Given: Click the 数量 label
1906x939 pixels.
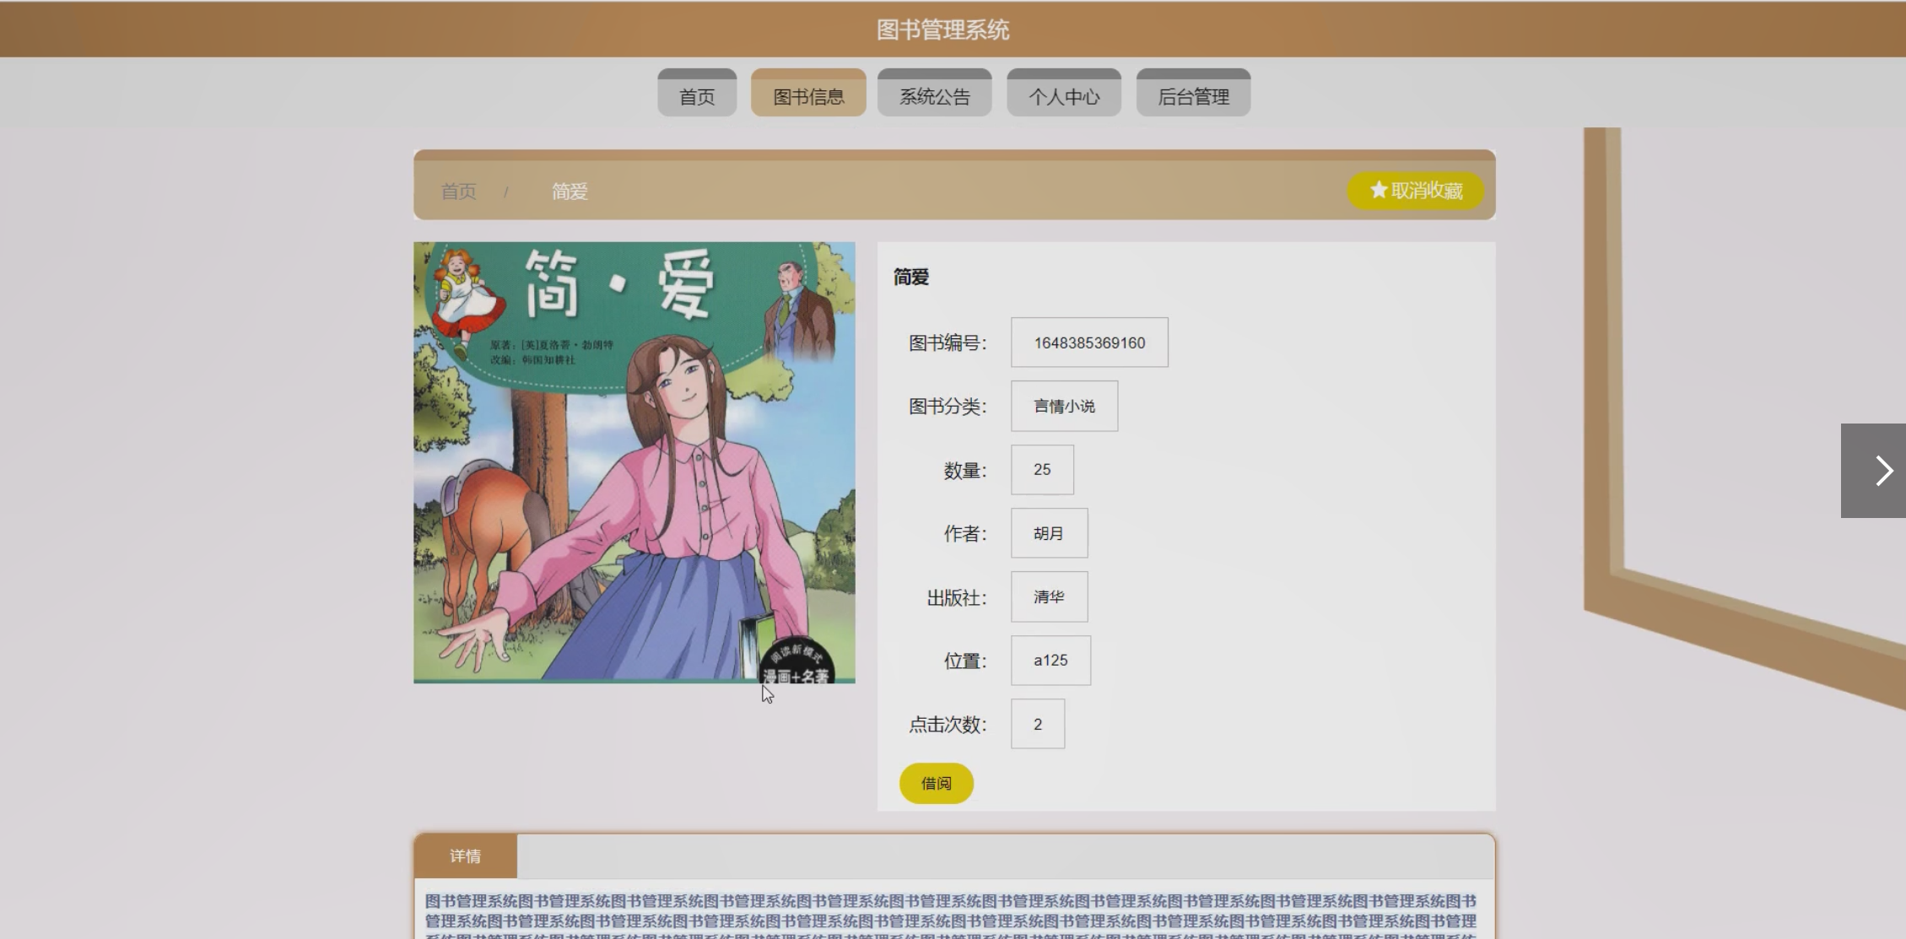Looking at the screenshot, I should pos(965,471).
